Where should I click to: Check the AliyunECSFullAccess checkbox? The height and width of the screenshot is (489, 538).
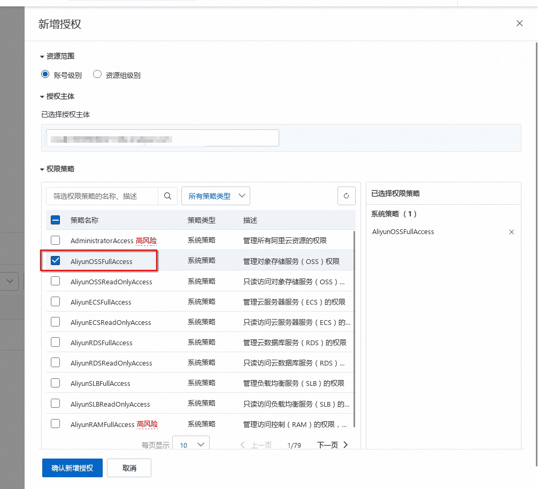pos(55,301)
